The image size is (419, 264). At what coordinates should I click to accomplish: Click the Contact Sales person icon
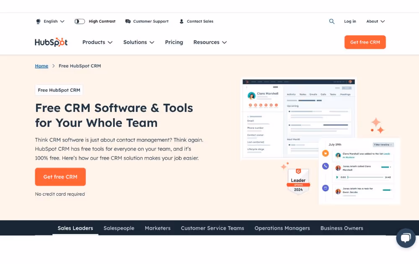(x=181, y=21)
